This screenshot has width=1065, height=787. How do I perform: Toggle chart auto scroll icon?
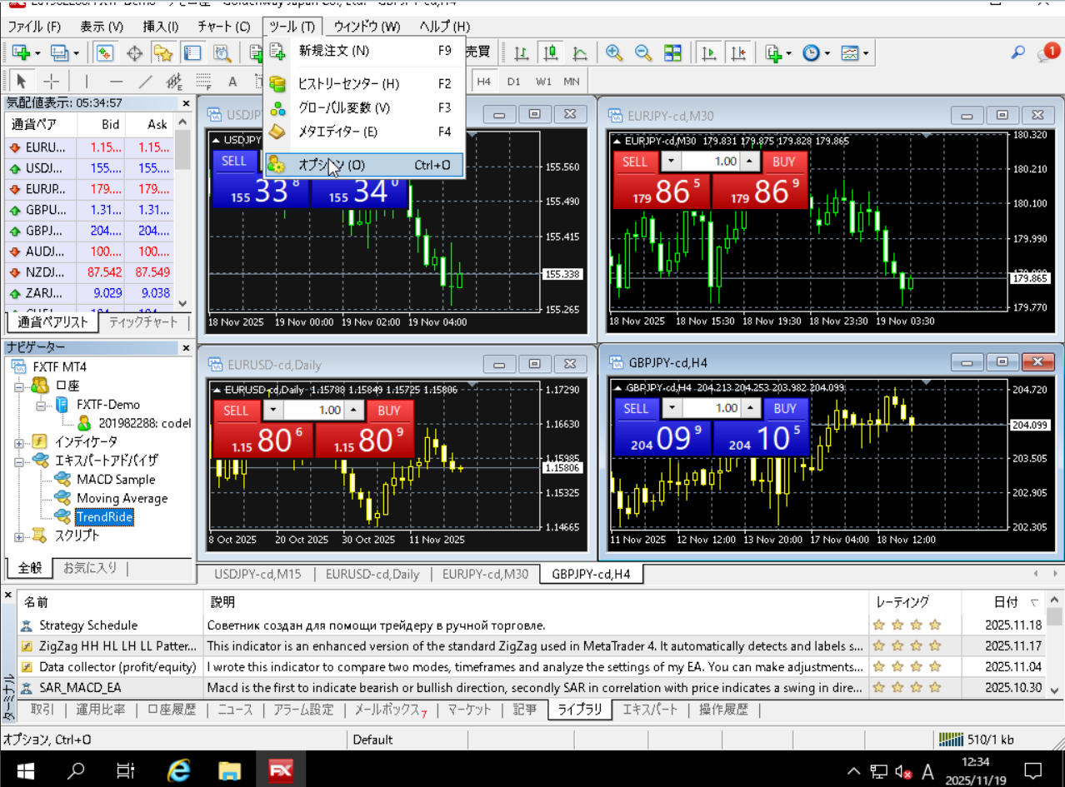point(708,53)
